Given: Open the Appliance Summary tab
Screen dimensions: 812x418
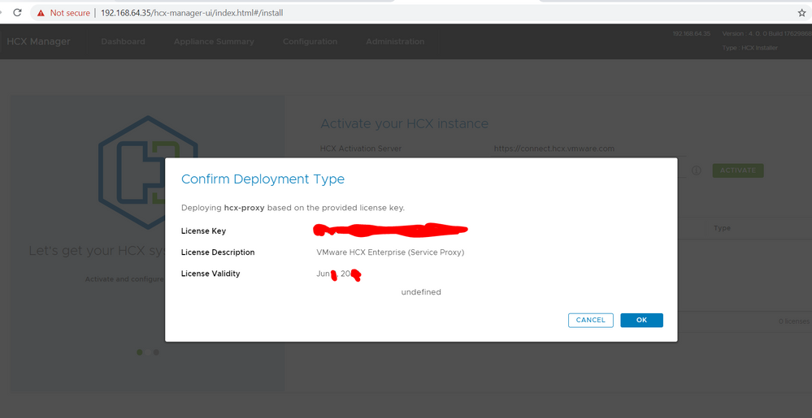Looking at the screenshot, I should tap(214, 41).
